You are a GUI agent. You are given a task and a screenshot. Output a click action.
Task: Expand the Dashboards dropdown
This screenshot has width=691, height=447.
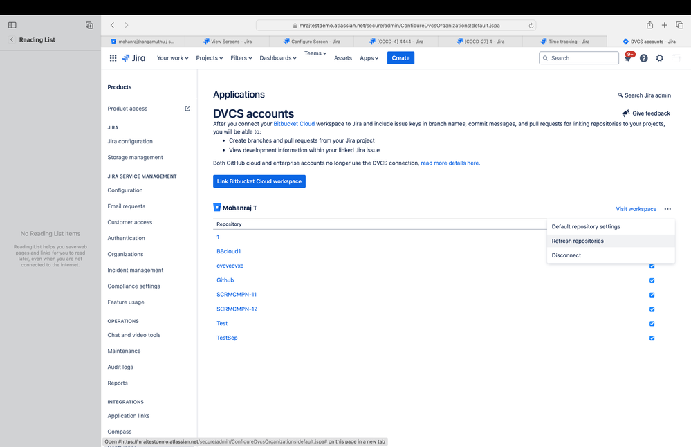pyautogui.click(x=277, y=58)
